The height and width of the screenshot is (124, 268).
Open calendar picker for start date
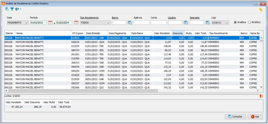tap(50, 23)
